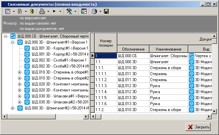Click the document page toolbar icon
Viewport: 219px width, 135px height.
(x=20, y=11)
